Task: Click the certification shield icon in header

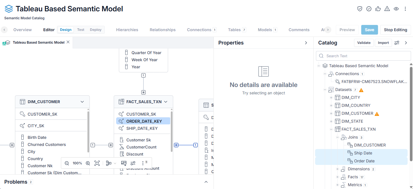Action: (360, 9)
